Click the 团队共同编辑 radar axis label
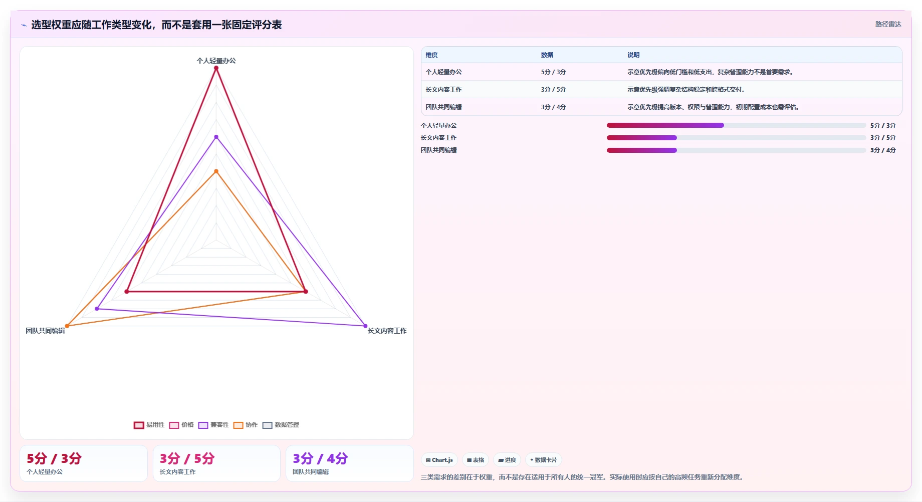The height and width of the screenshot is (502, 922). (45, 331)
